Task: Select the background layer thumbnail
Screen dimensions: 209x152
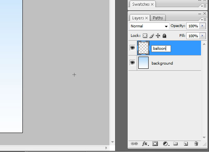Action: (x=143, y=63)
